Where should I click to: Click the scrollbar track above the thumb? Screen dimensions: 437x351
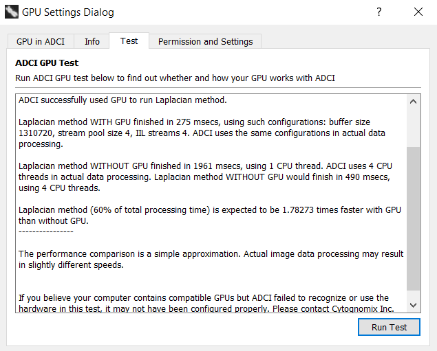pos(413,127)
